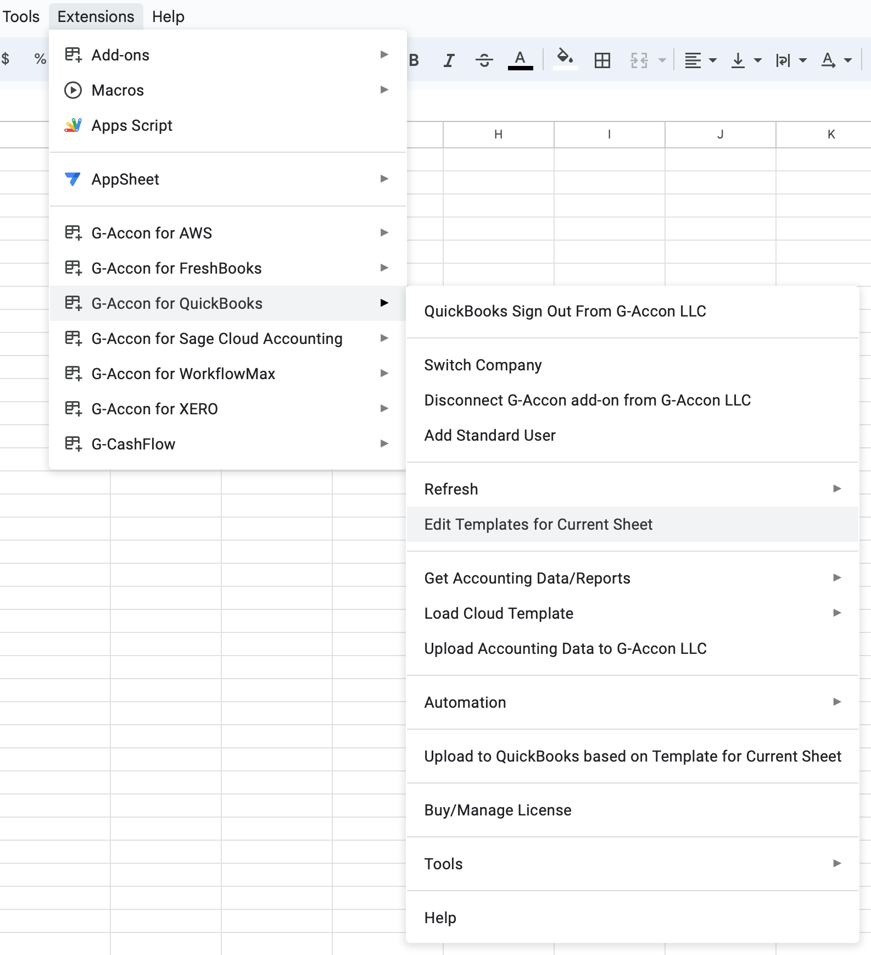
Task: Select column I header
Action: tap(610, 135)
